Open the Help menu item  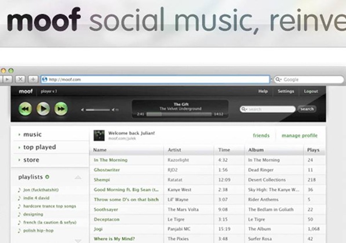[263, 91]
